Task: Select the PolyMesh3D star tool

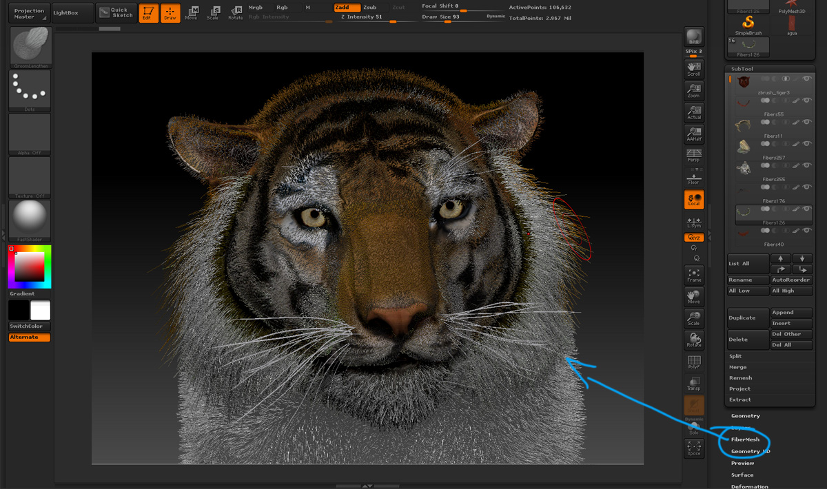Action: [792, 6]
